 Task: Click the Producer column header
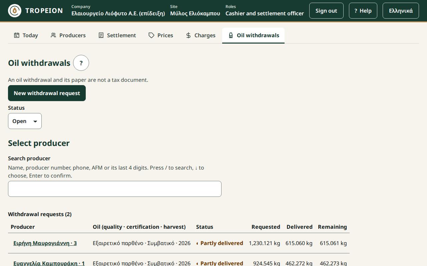click(x=23, y=227)
